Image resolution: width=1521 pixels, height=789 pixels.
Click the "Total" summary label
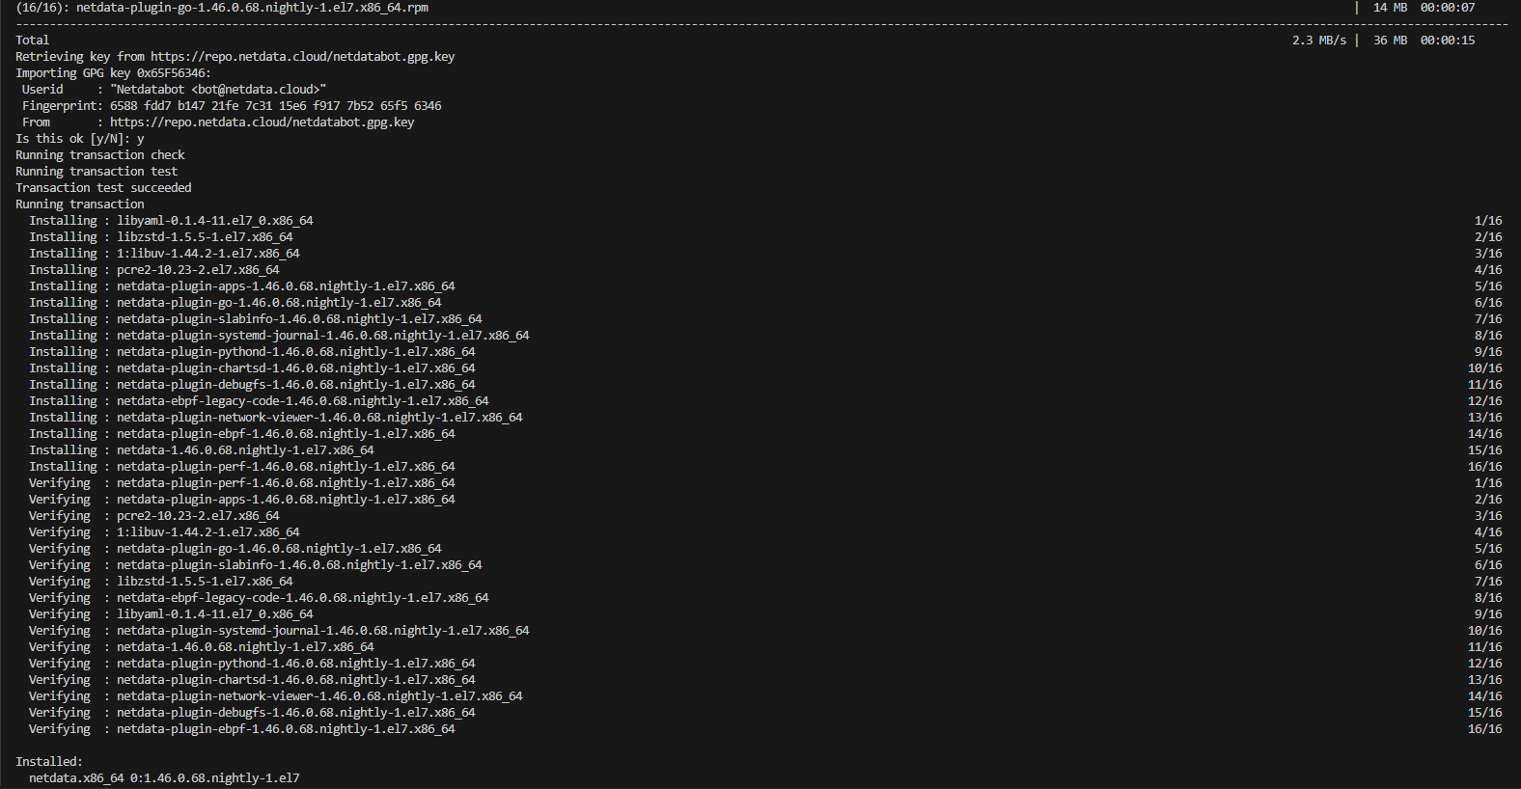click(32, 41)
